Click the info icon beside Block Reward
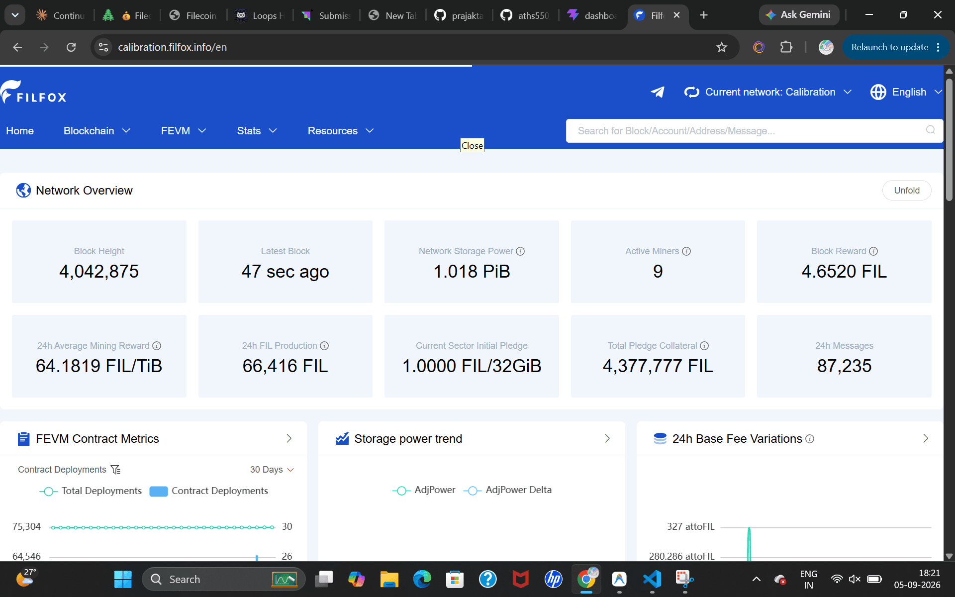The height and width of the screenshot is (597, 955). tap(873, 251)
